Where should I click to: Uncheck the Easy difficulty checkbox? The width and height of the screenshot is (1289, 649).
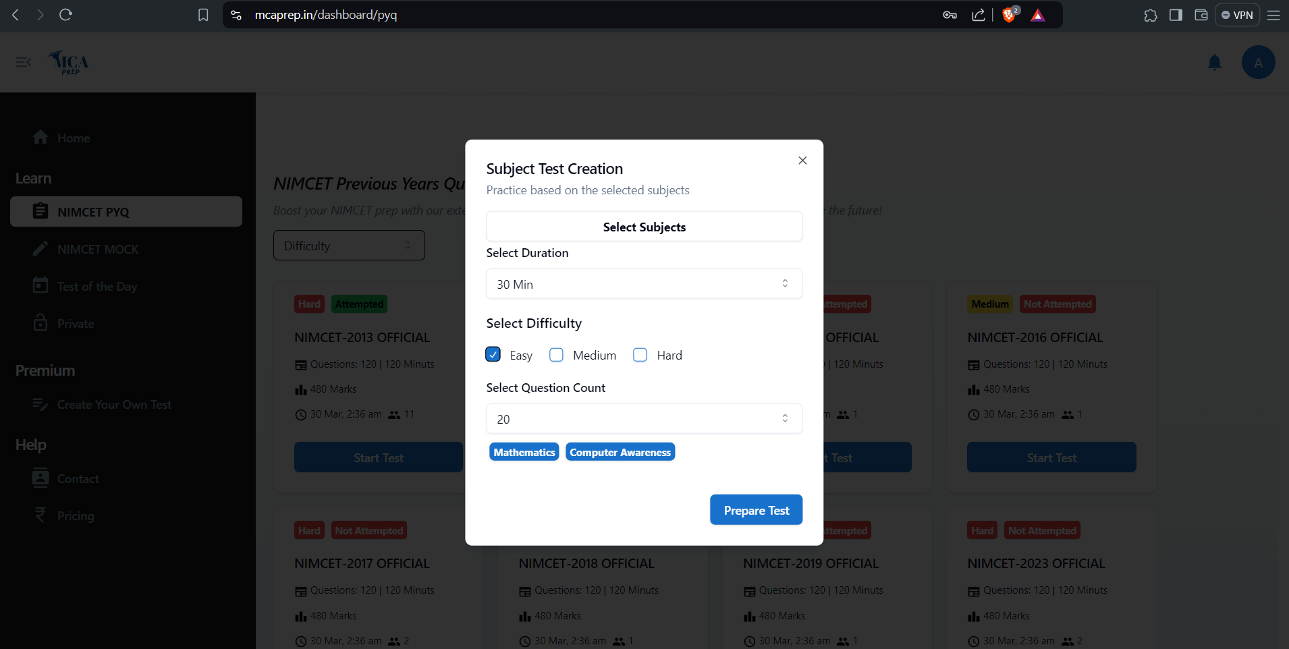point(493,355)
